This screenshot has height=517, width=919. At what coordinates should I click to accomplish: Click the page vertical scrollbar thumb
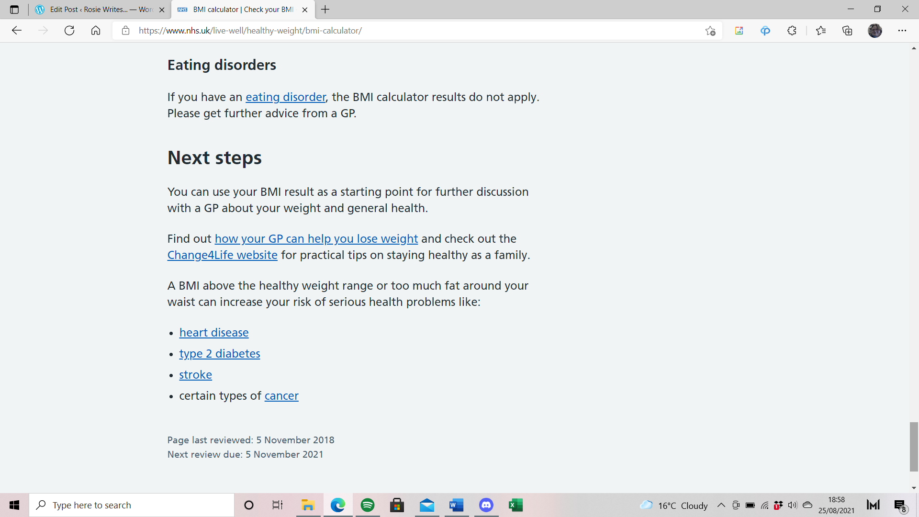pyautogui.click(x=914, y=446)
